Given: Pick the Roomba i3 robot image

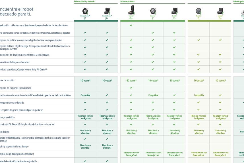Looking at the screenshot, I should click(x=198, y=11).
